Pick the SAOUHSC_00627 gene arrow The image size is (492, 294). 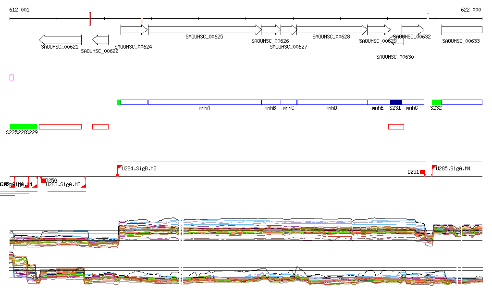(289, 30)
